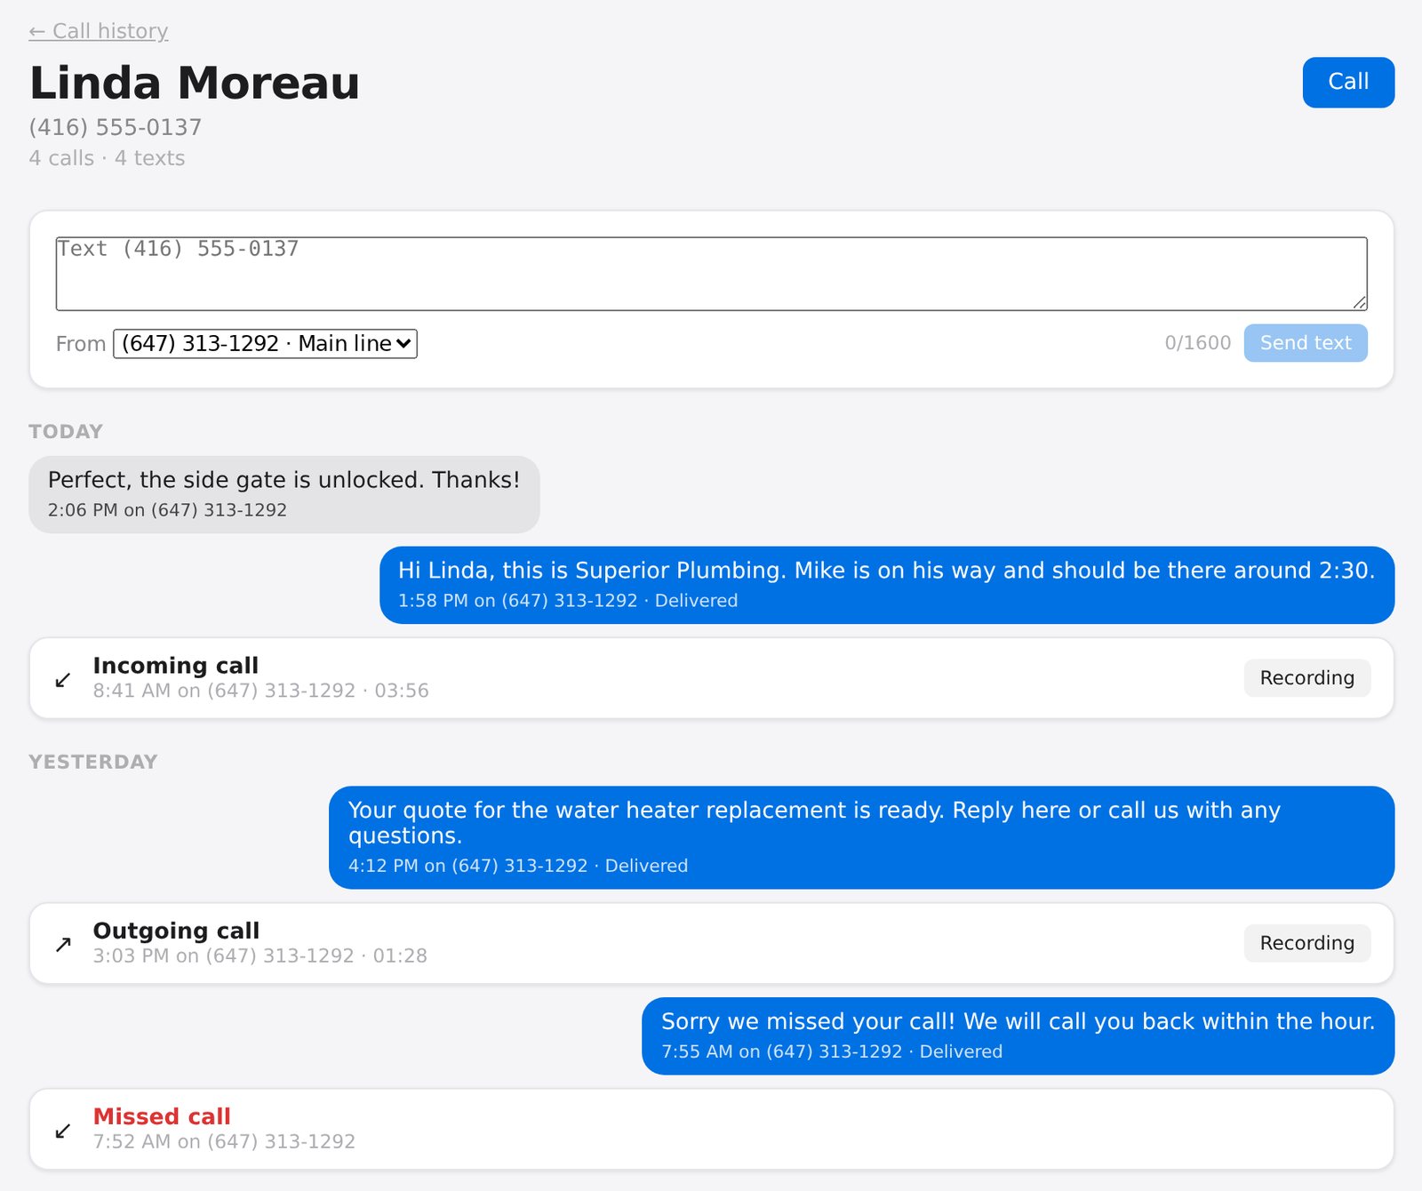Click the YESTERDAY section header
The image size is (1422, 1191).
(93, 763)
